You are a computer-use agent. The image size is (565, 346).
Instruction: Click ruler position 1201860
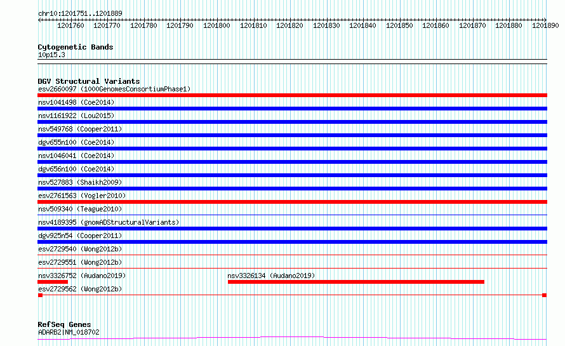click(x=435, y=25)
